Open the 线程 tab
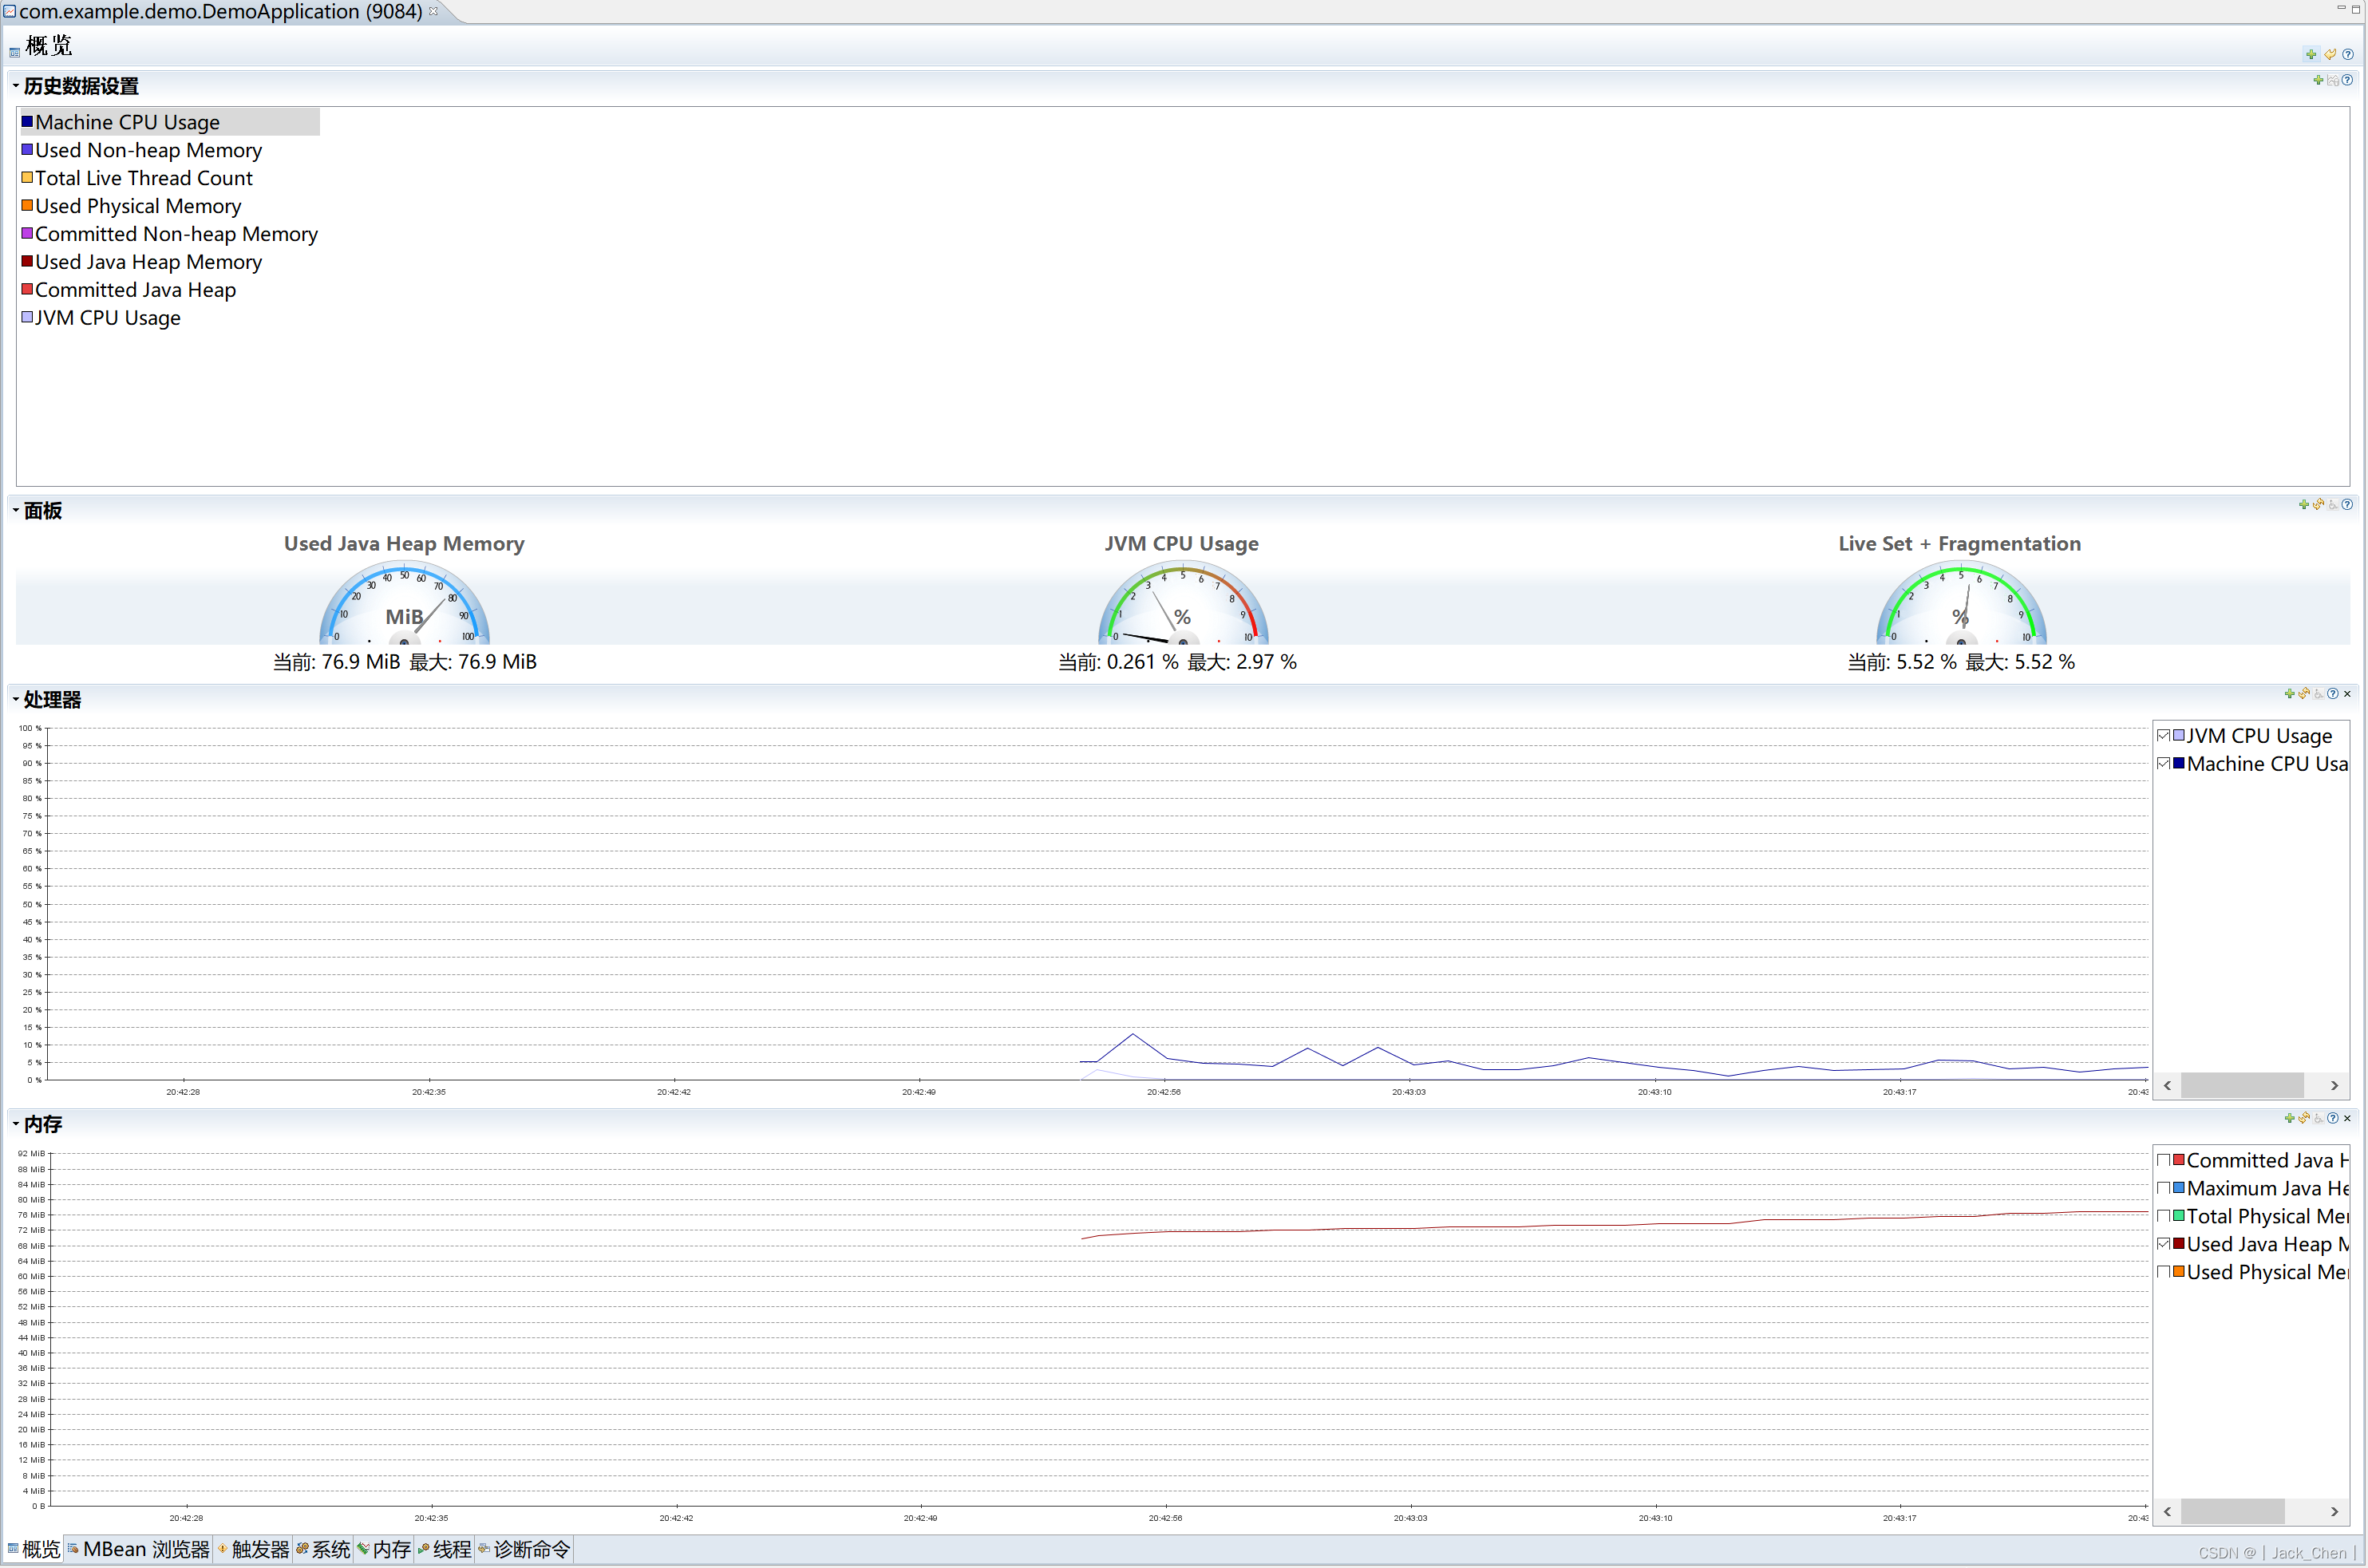2368x1568 pixels. click(x=445, y=1549)
